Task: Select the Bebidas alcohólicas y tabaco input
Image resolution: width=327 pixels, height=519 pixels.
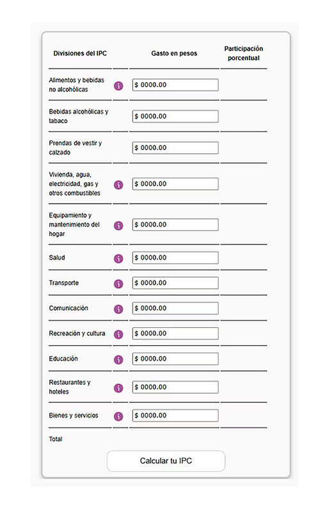Action: (175, 116)
